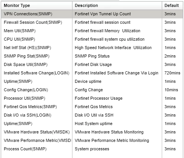
Task: Select Firewall Session Count(SNMP) monitor
Action: pyautogui.click(x=92, y=22)
